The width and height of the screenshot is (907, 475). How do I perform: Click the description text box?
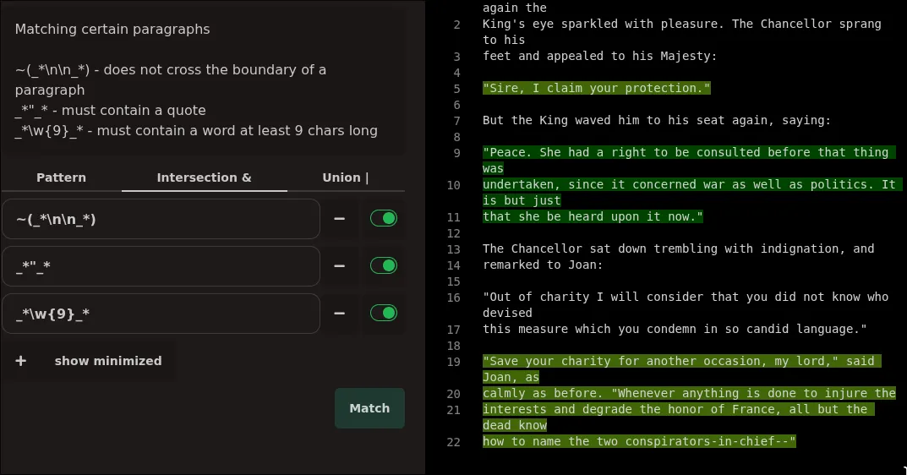click(203, 79)
